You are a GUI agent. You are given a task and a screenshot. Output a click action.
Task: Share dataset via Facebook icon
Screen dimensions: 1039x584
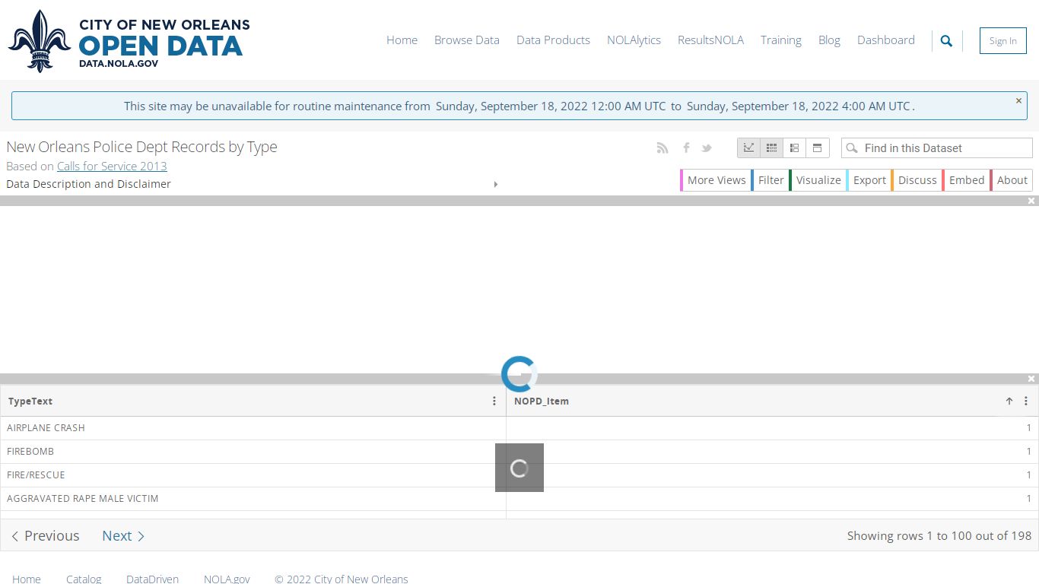[685, 148]
